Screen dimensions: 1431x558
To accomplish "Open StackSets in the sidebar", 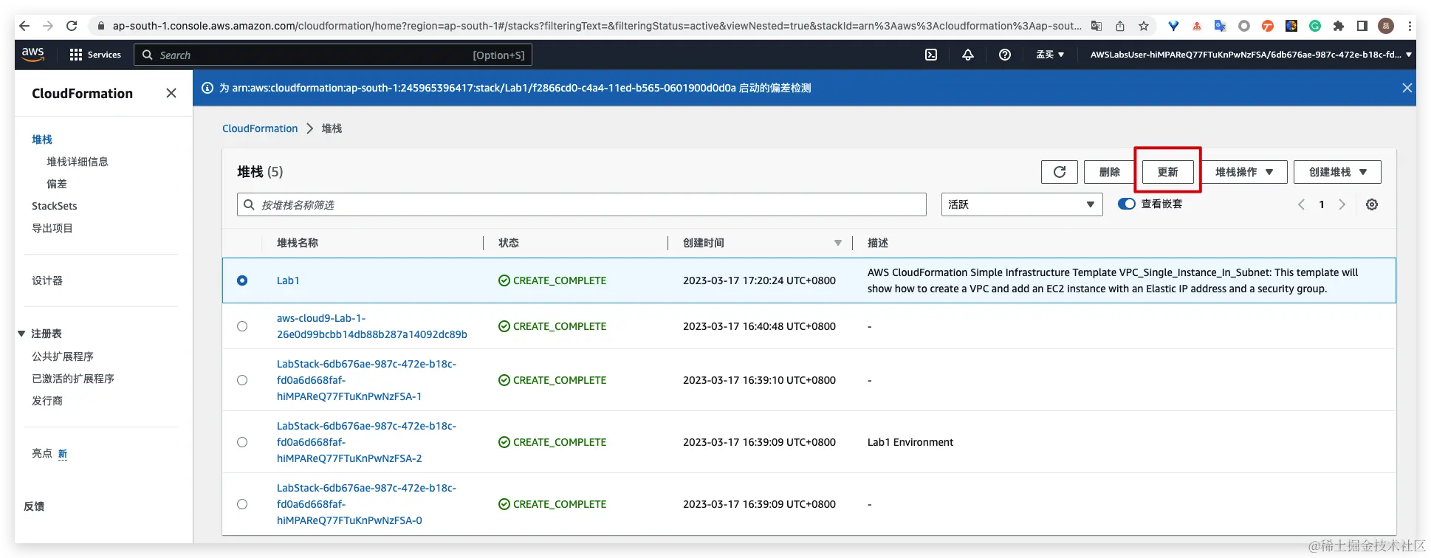I will point(54,206).
